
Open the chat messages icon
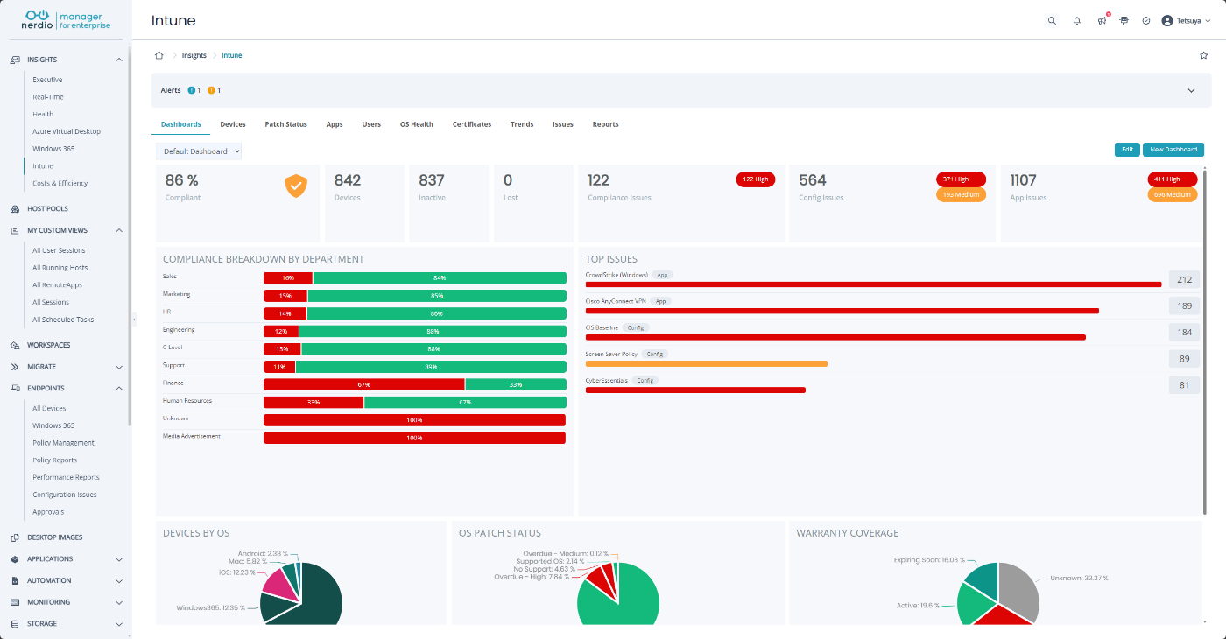point(1124,20)
